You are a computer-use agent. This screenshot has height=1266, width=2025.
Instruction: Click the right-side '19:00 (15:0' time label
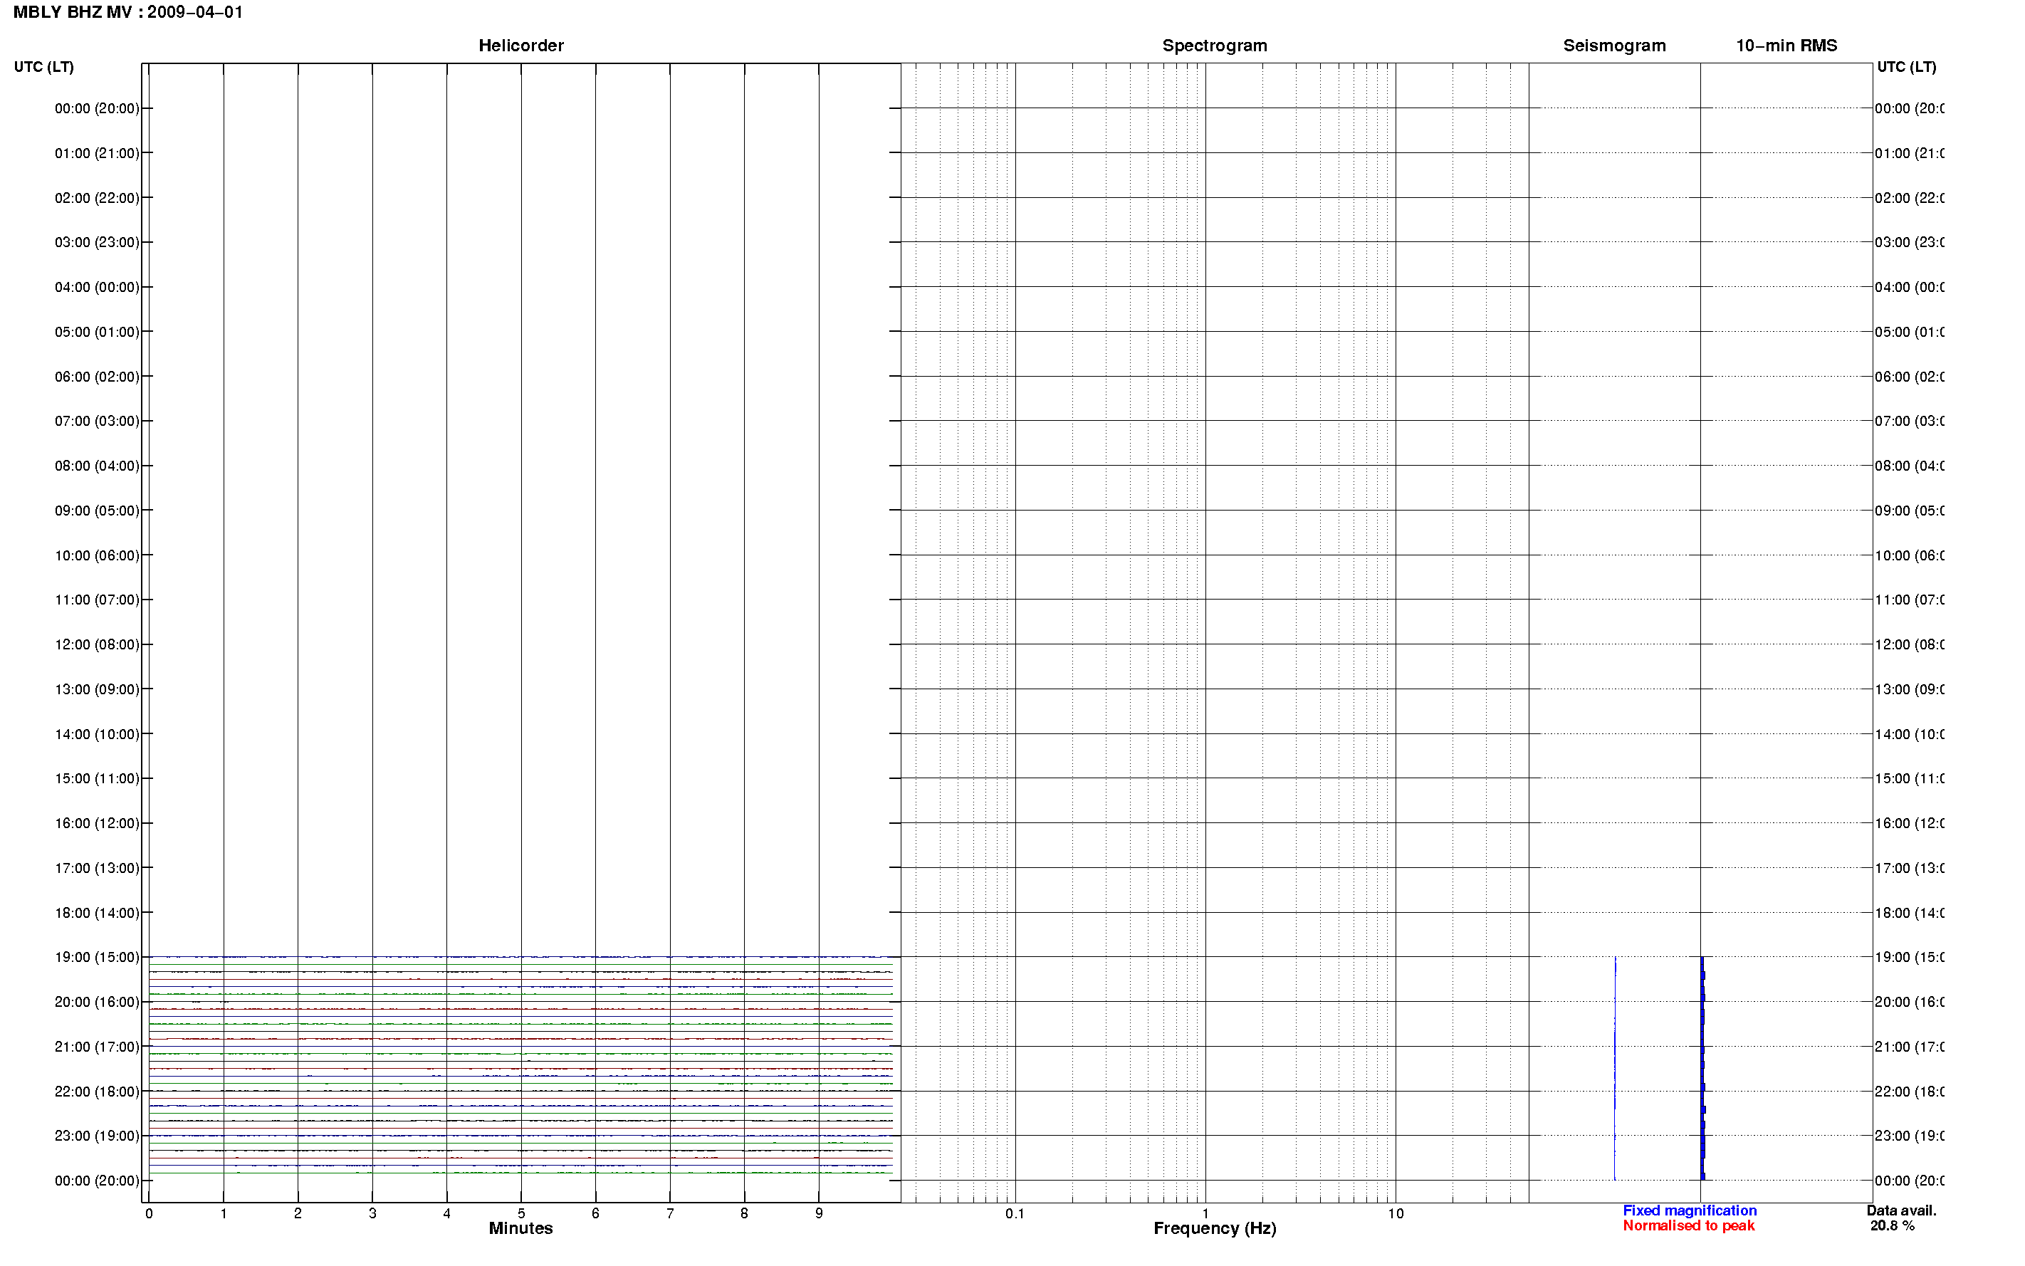tap(1909, 957)
